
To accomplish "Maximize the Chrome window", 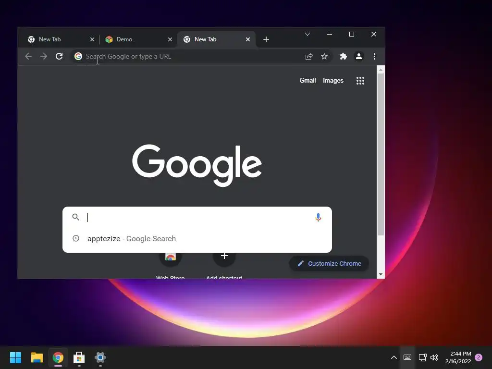I will tap(352, 34).
